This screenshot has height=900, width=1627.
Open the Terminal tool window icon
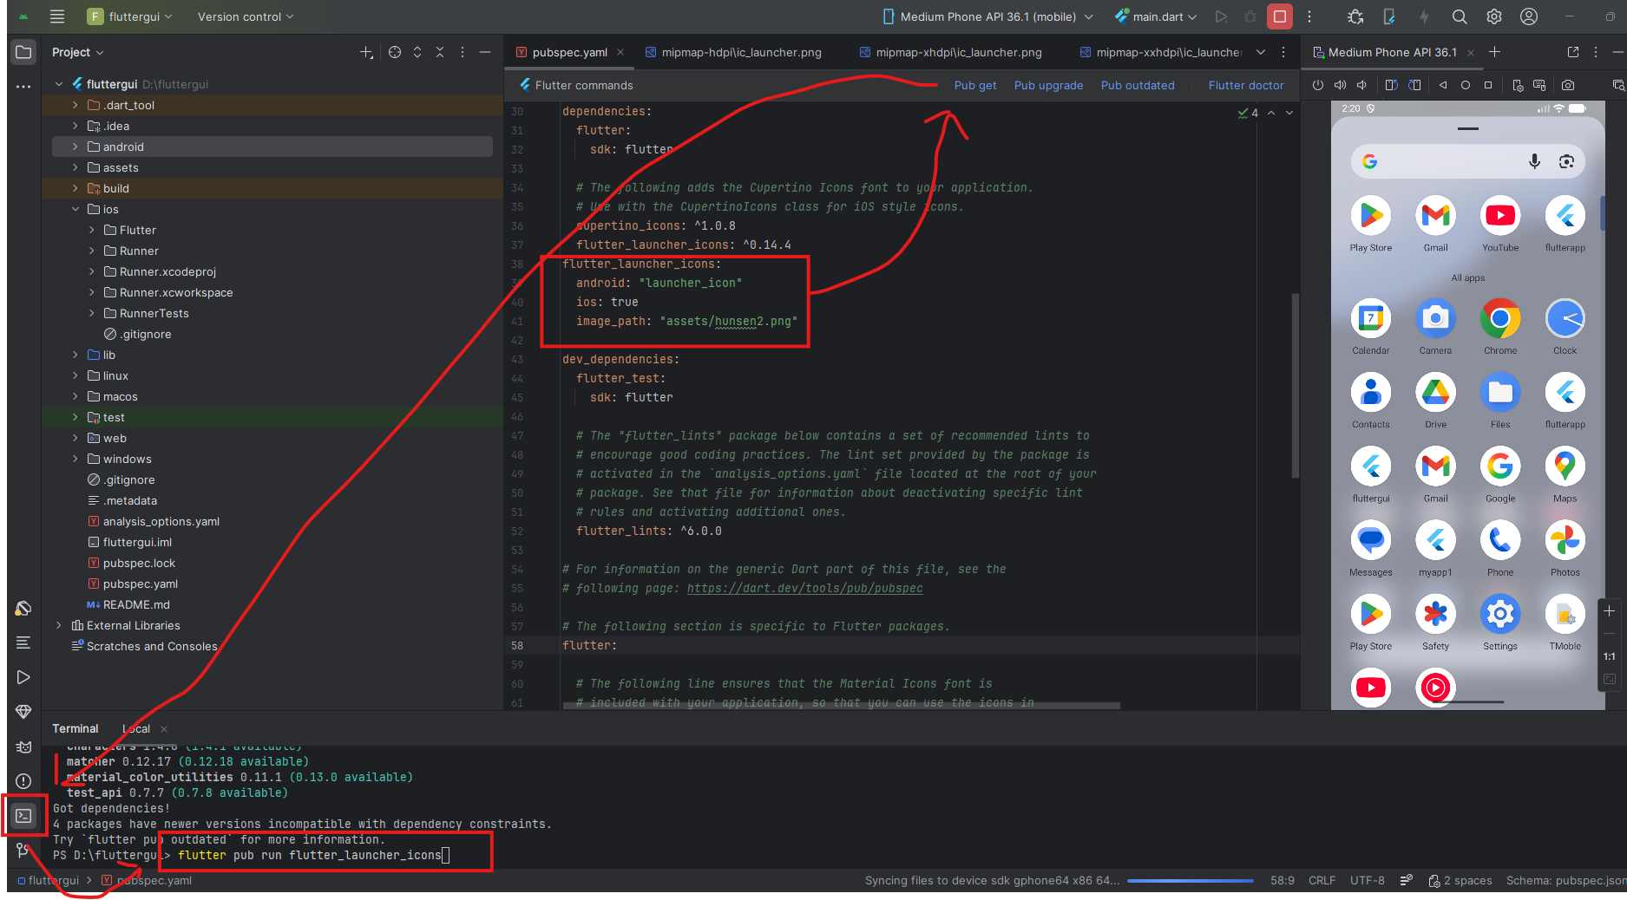[x=23, y=816]
